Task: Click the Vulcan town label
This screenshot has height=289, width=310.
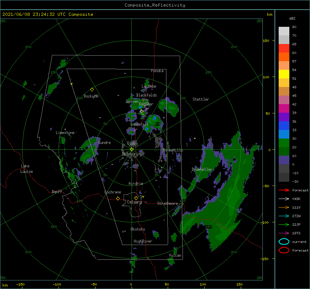Action: point(175,255)
